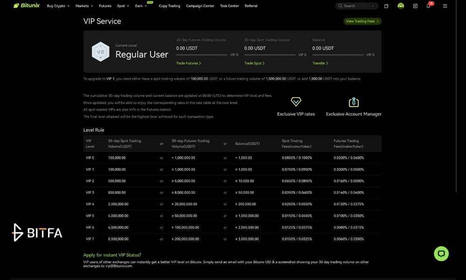Image resolution: width=466 pixels, height=280 pixels.
Task: Click the Exclusive VIP rates diamond icon
Action: point(296,102)
